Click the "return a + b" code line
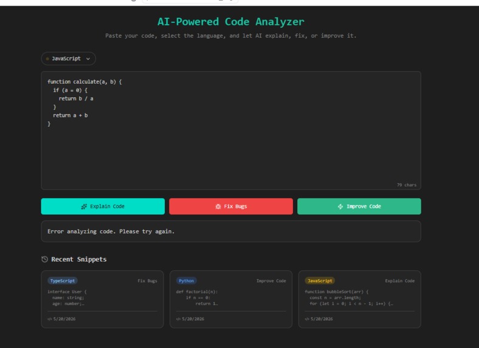 pyautogui.click(x=71, y=115)
